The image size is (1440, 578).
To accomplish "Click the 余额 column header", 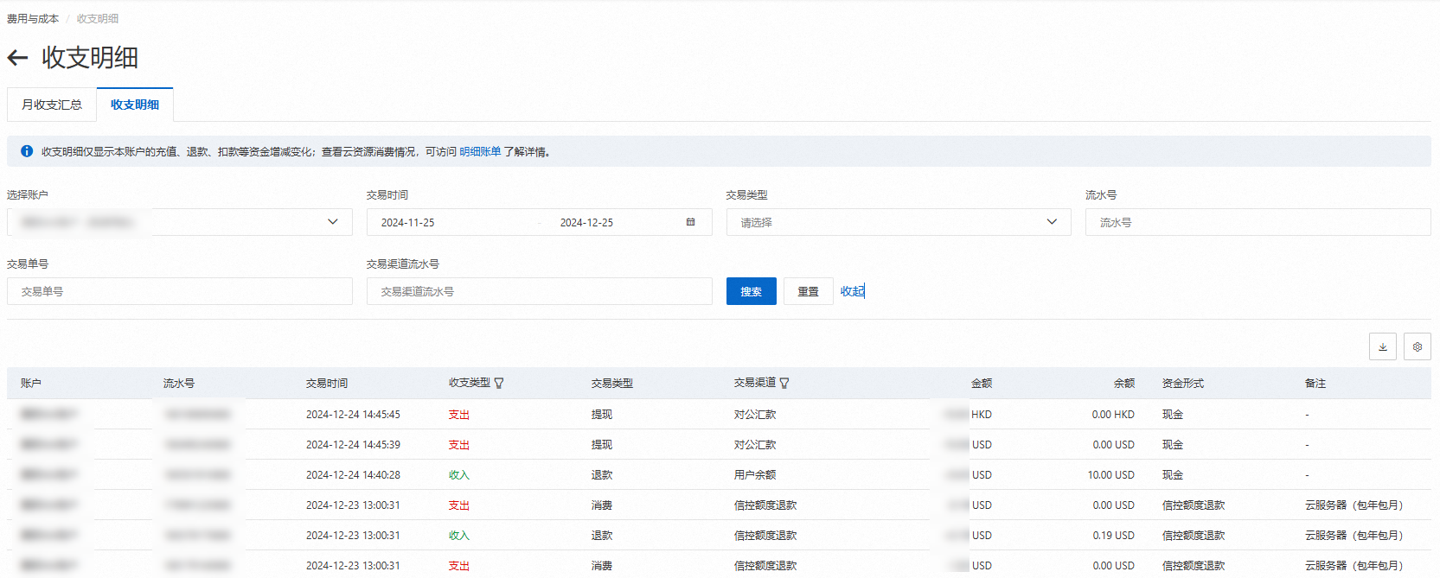I will (1124, 383).
